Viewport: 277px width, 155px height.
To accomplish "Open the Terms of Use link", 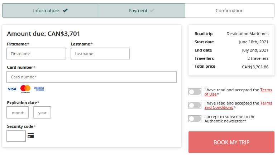I will [x=238, y=92].
